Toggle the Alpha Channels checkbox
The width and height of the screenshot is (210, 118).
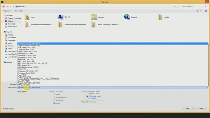(x=54, y=97)
